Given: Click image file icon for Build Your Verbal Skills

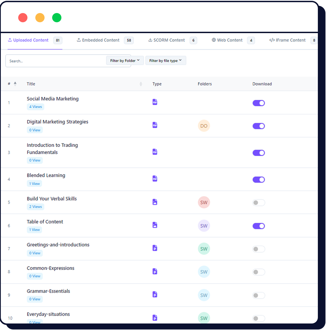Looking at the screenshot, I should click(x=155, y=202).
